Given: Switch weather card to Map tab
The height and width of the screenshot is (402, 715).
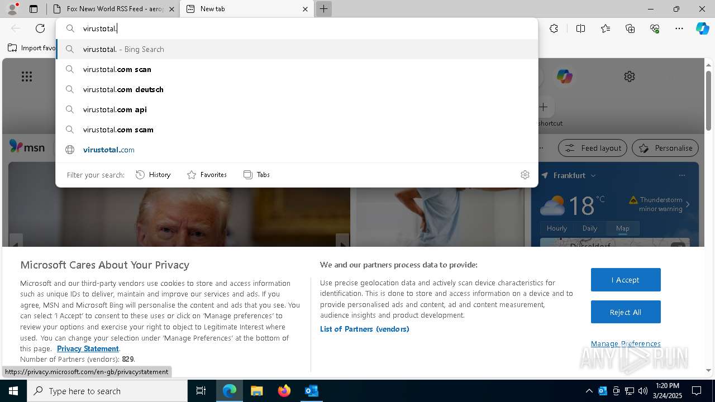Looking at the screenshot, I should (x=623, y=228).
